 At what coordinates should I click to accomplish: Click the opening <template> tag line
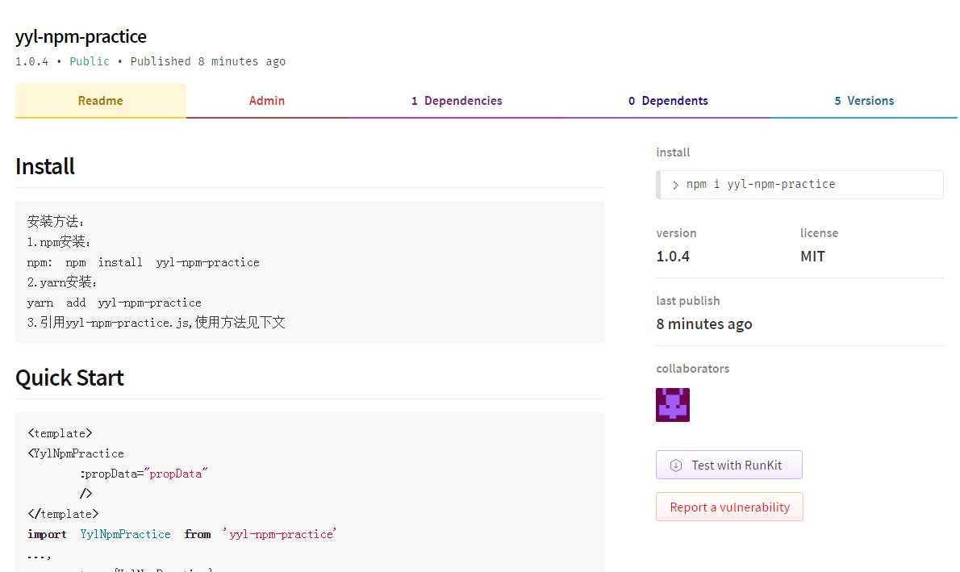60,433
